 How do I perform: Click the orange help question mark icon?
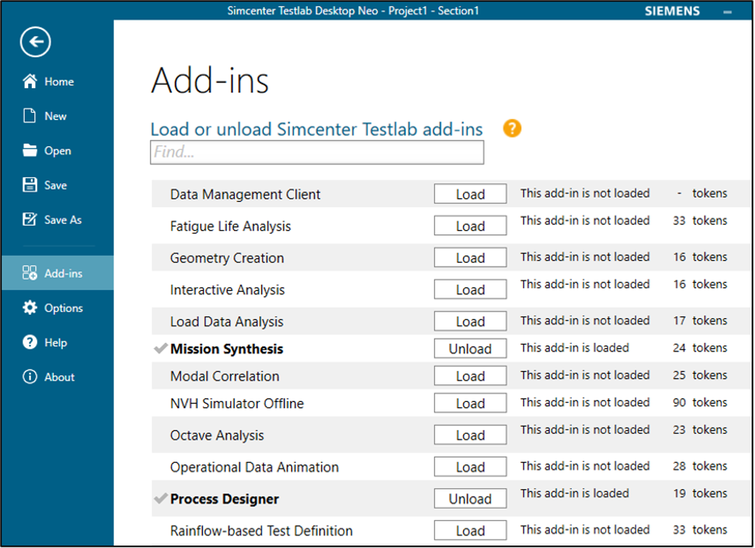(512, 129)
